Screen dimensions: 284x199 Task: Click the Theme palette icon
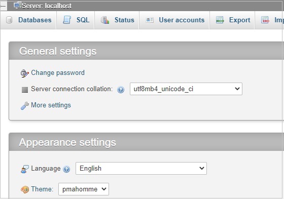[25, 189]
